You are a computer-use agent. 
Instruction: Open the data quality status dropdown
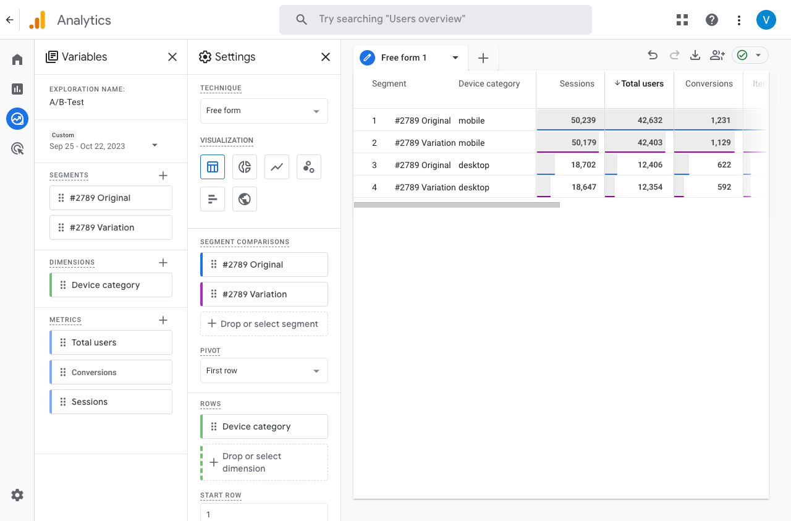point(750,56)
